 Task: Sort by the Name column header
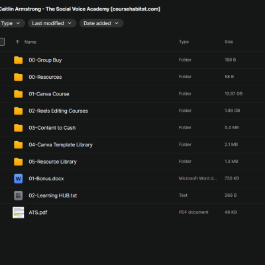click(x=30, y=42)
